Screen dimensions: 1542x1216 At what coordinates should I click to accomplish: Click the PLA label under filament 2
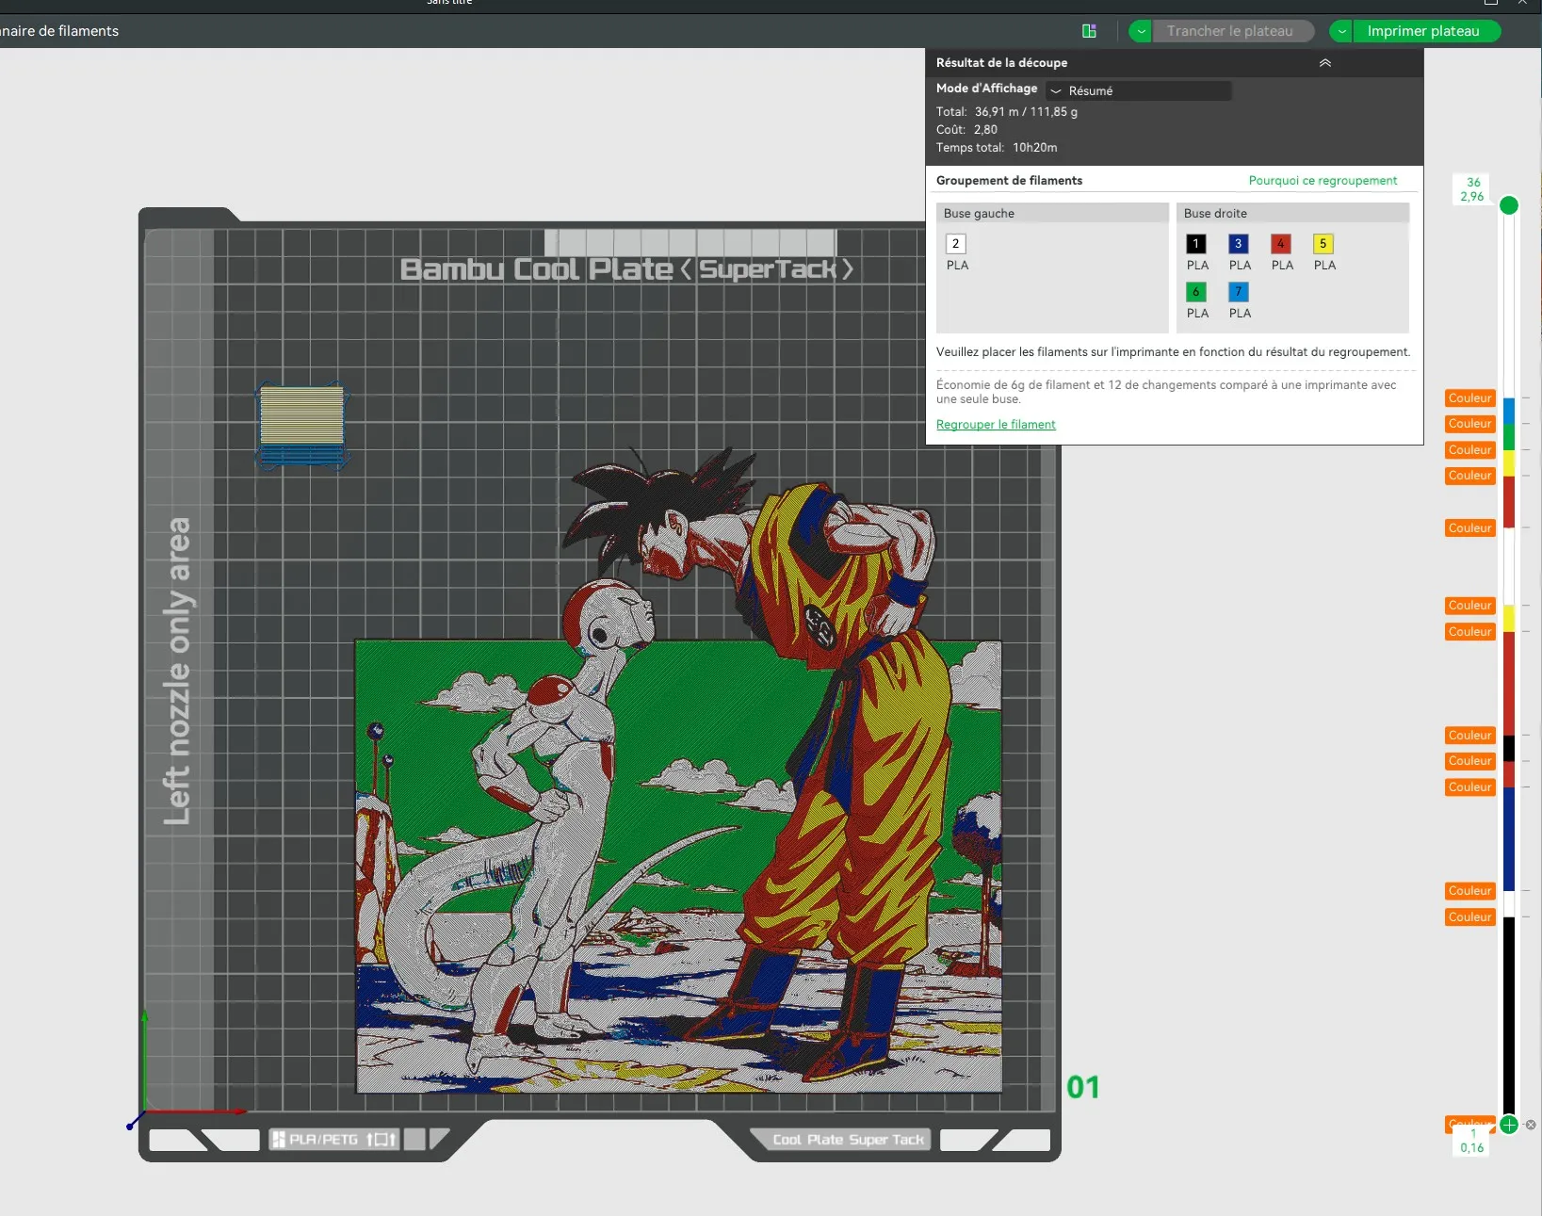(x=957, y=266)
